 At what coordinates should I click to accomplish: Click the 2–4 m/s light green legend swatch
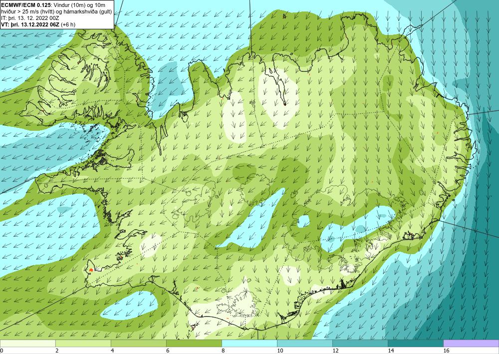pos(83,343)
